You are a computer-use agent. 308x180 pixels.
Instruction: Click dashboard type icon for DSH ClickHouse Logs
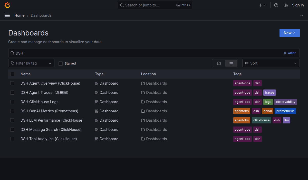(97, 102)
